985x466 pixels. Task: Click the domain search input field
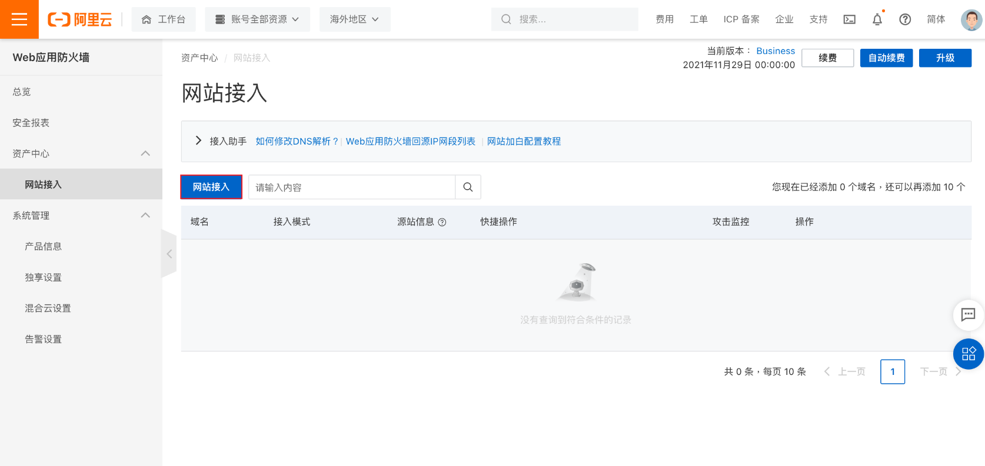click(x=351, y=187)
